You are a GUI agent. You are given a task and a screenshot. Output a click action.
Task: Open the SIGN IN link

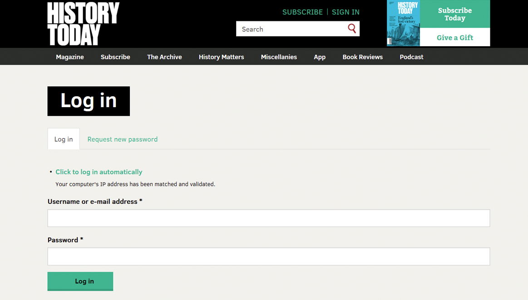pyautogui.click(x=345, y=12)
